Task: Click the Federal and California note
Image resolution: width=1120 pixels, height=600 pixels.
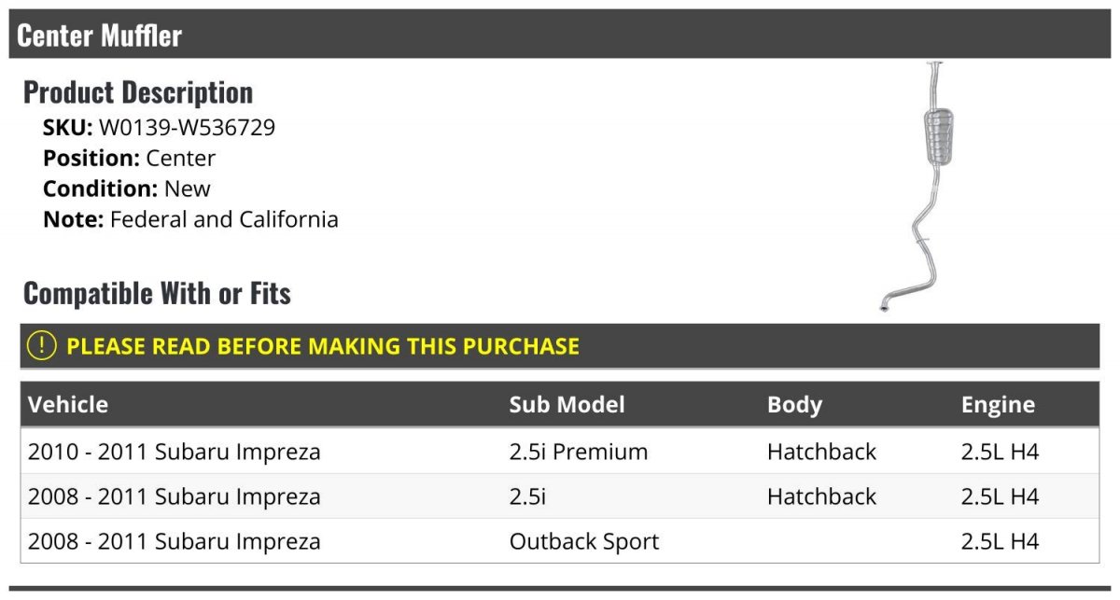Action: click(x=224, y=219)
